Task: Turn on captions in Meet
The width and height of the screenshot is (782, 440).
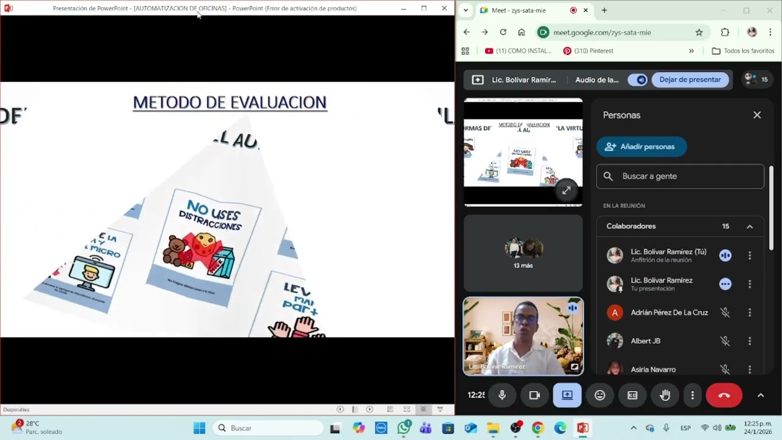Action: [632, 395]
